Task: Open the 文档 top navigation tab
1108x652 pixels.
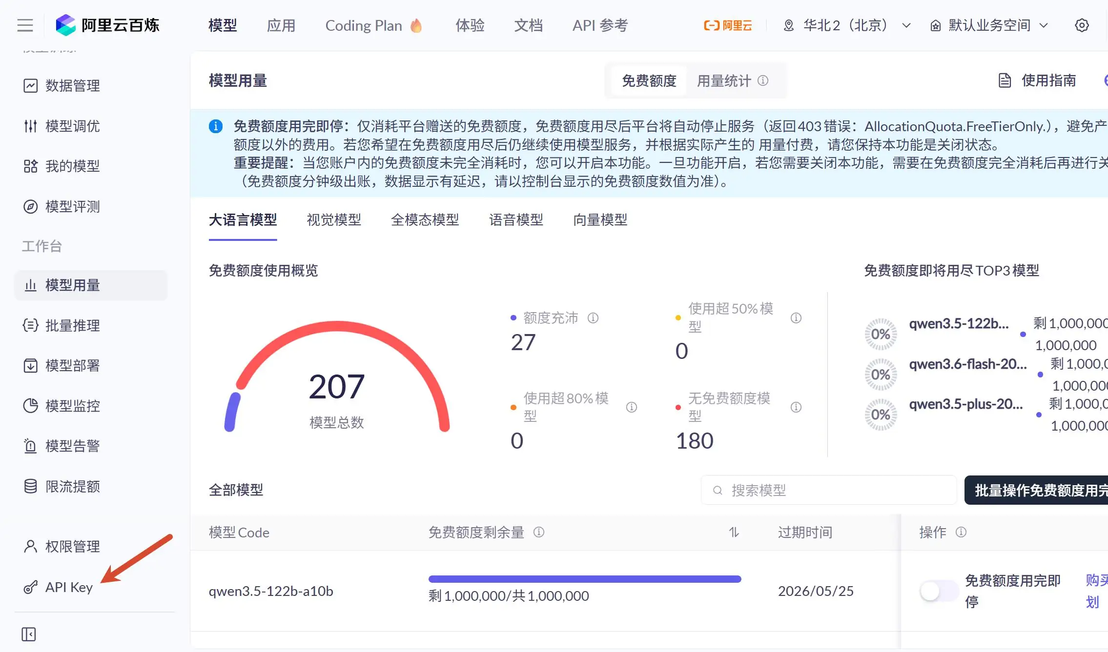Action: click(x=529, y=25)
